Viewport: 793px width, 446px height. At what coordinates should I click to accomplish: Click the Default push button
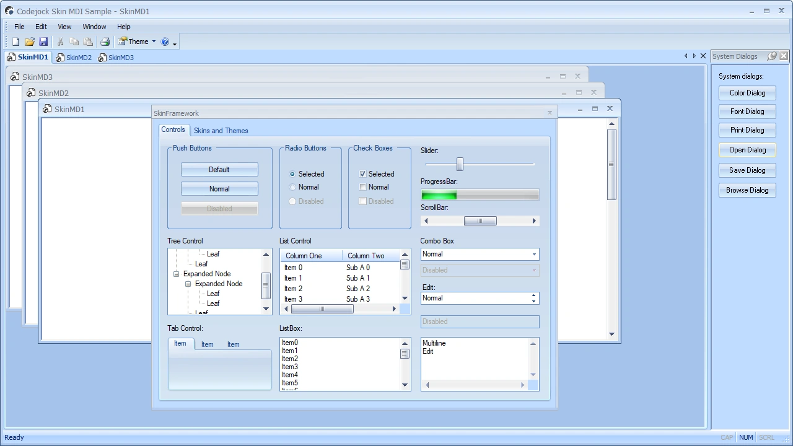tap(219, 170)
